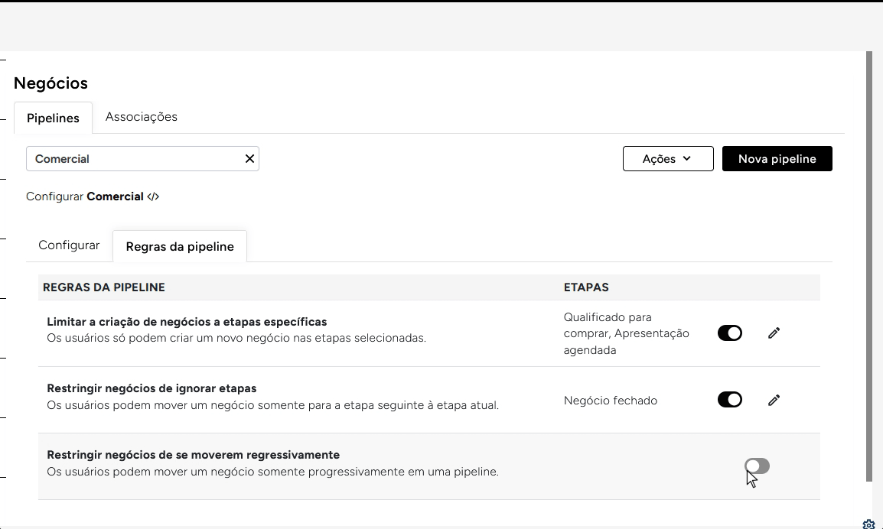Switch to the Configurar tab

[x=69, y=245]
